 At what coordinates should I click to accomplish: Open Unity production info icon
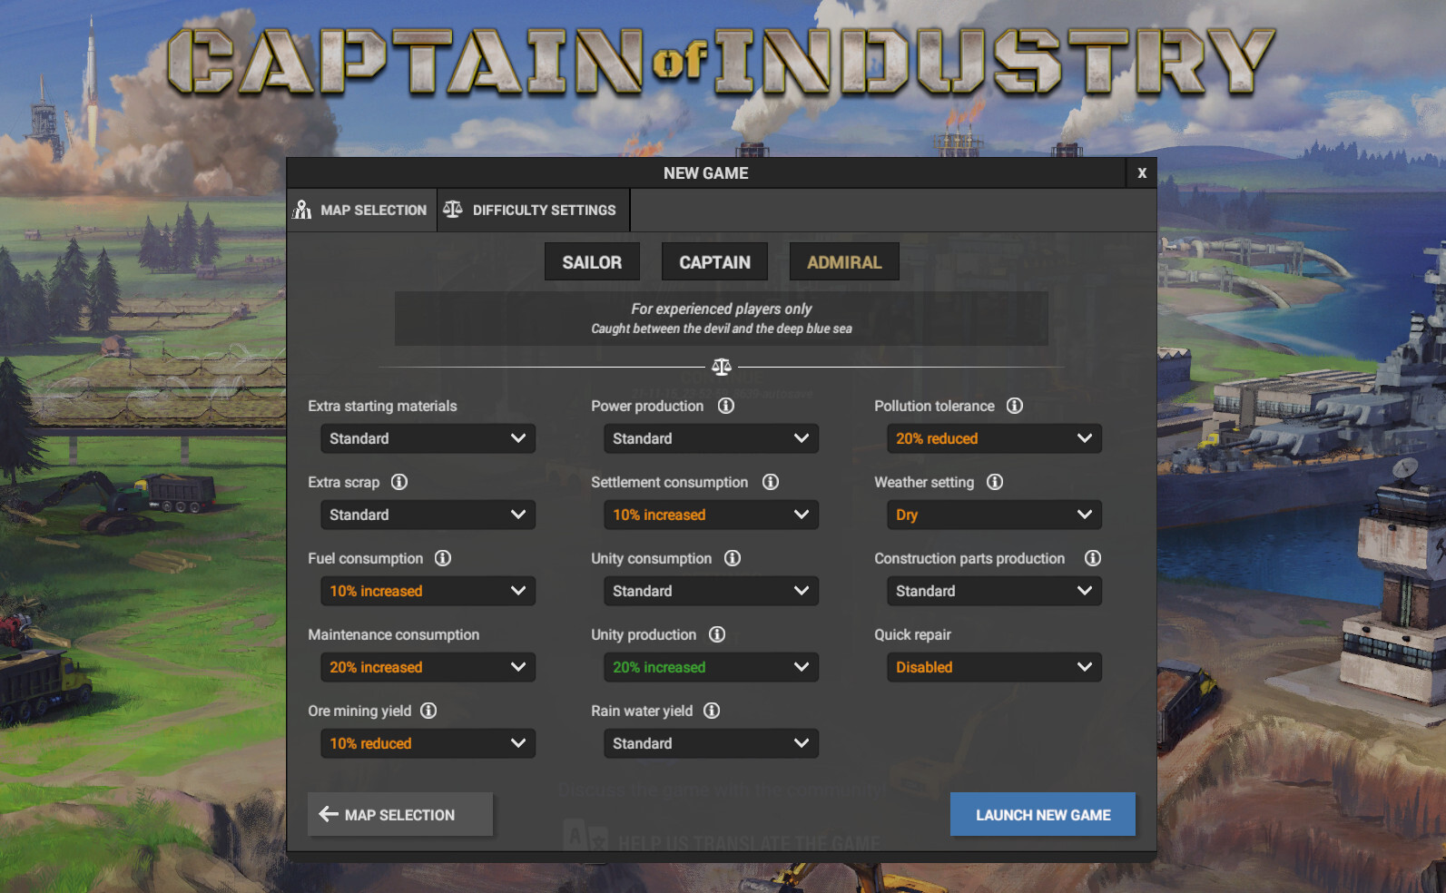(717, 634)
